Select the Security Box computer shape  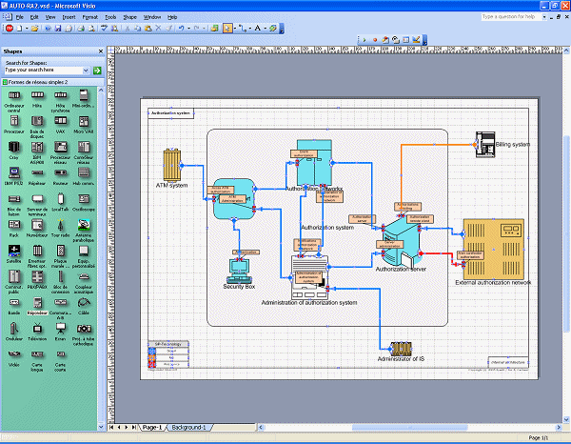point(239,271)
